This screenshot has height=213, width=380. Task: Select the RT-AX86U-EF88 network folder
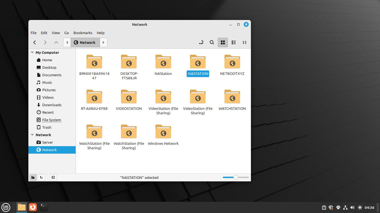coord(94,100)
